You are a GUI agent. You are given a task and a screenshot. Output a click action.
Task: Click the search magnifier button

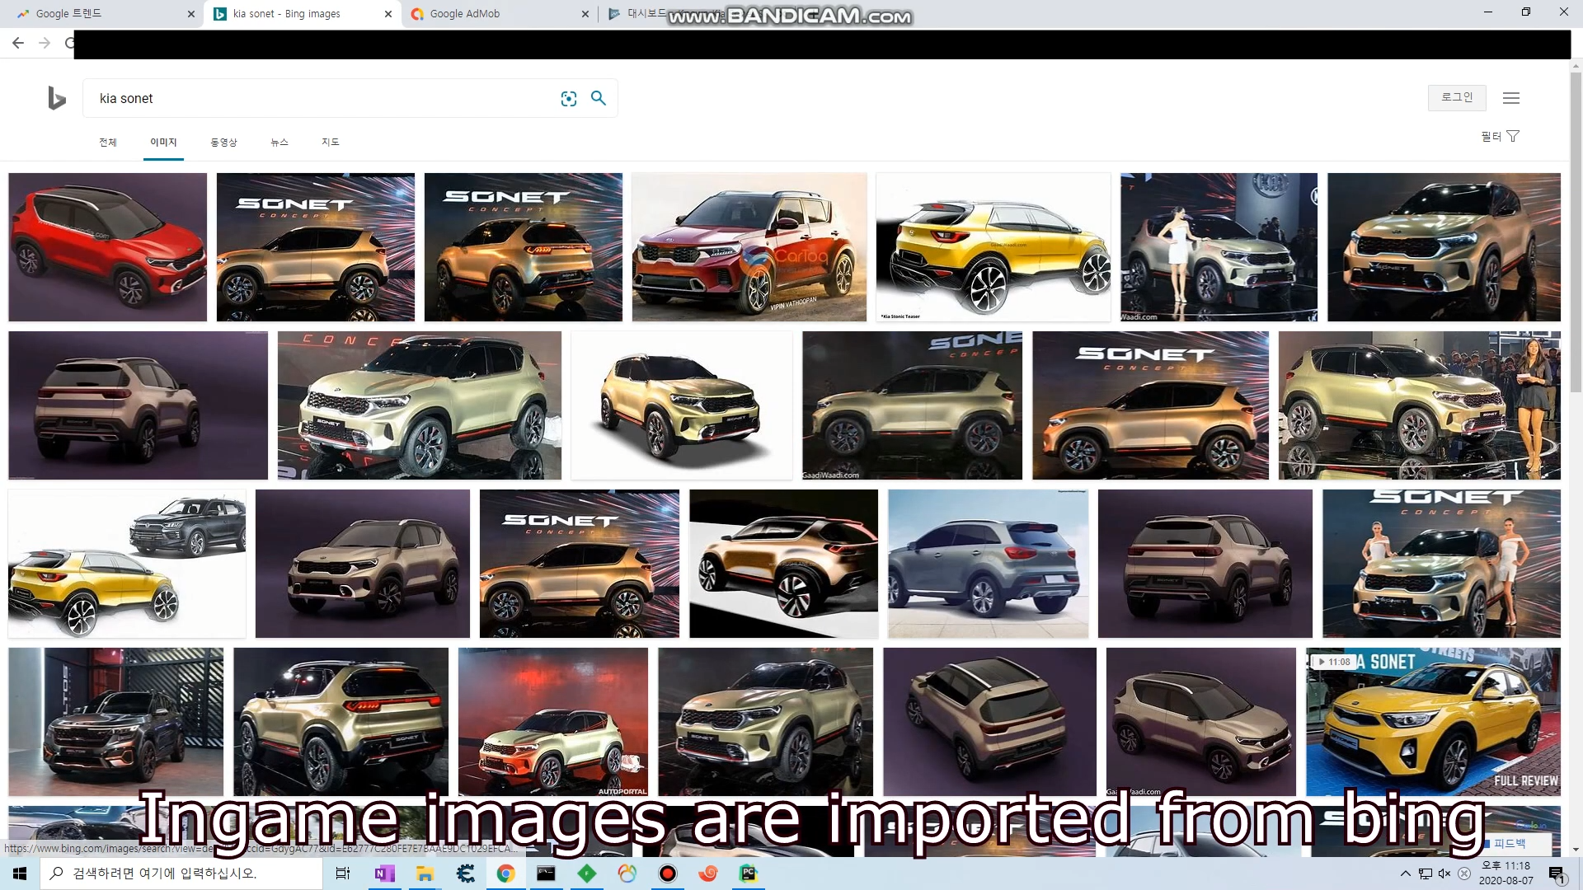pos(599,98)
